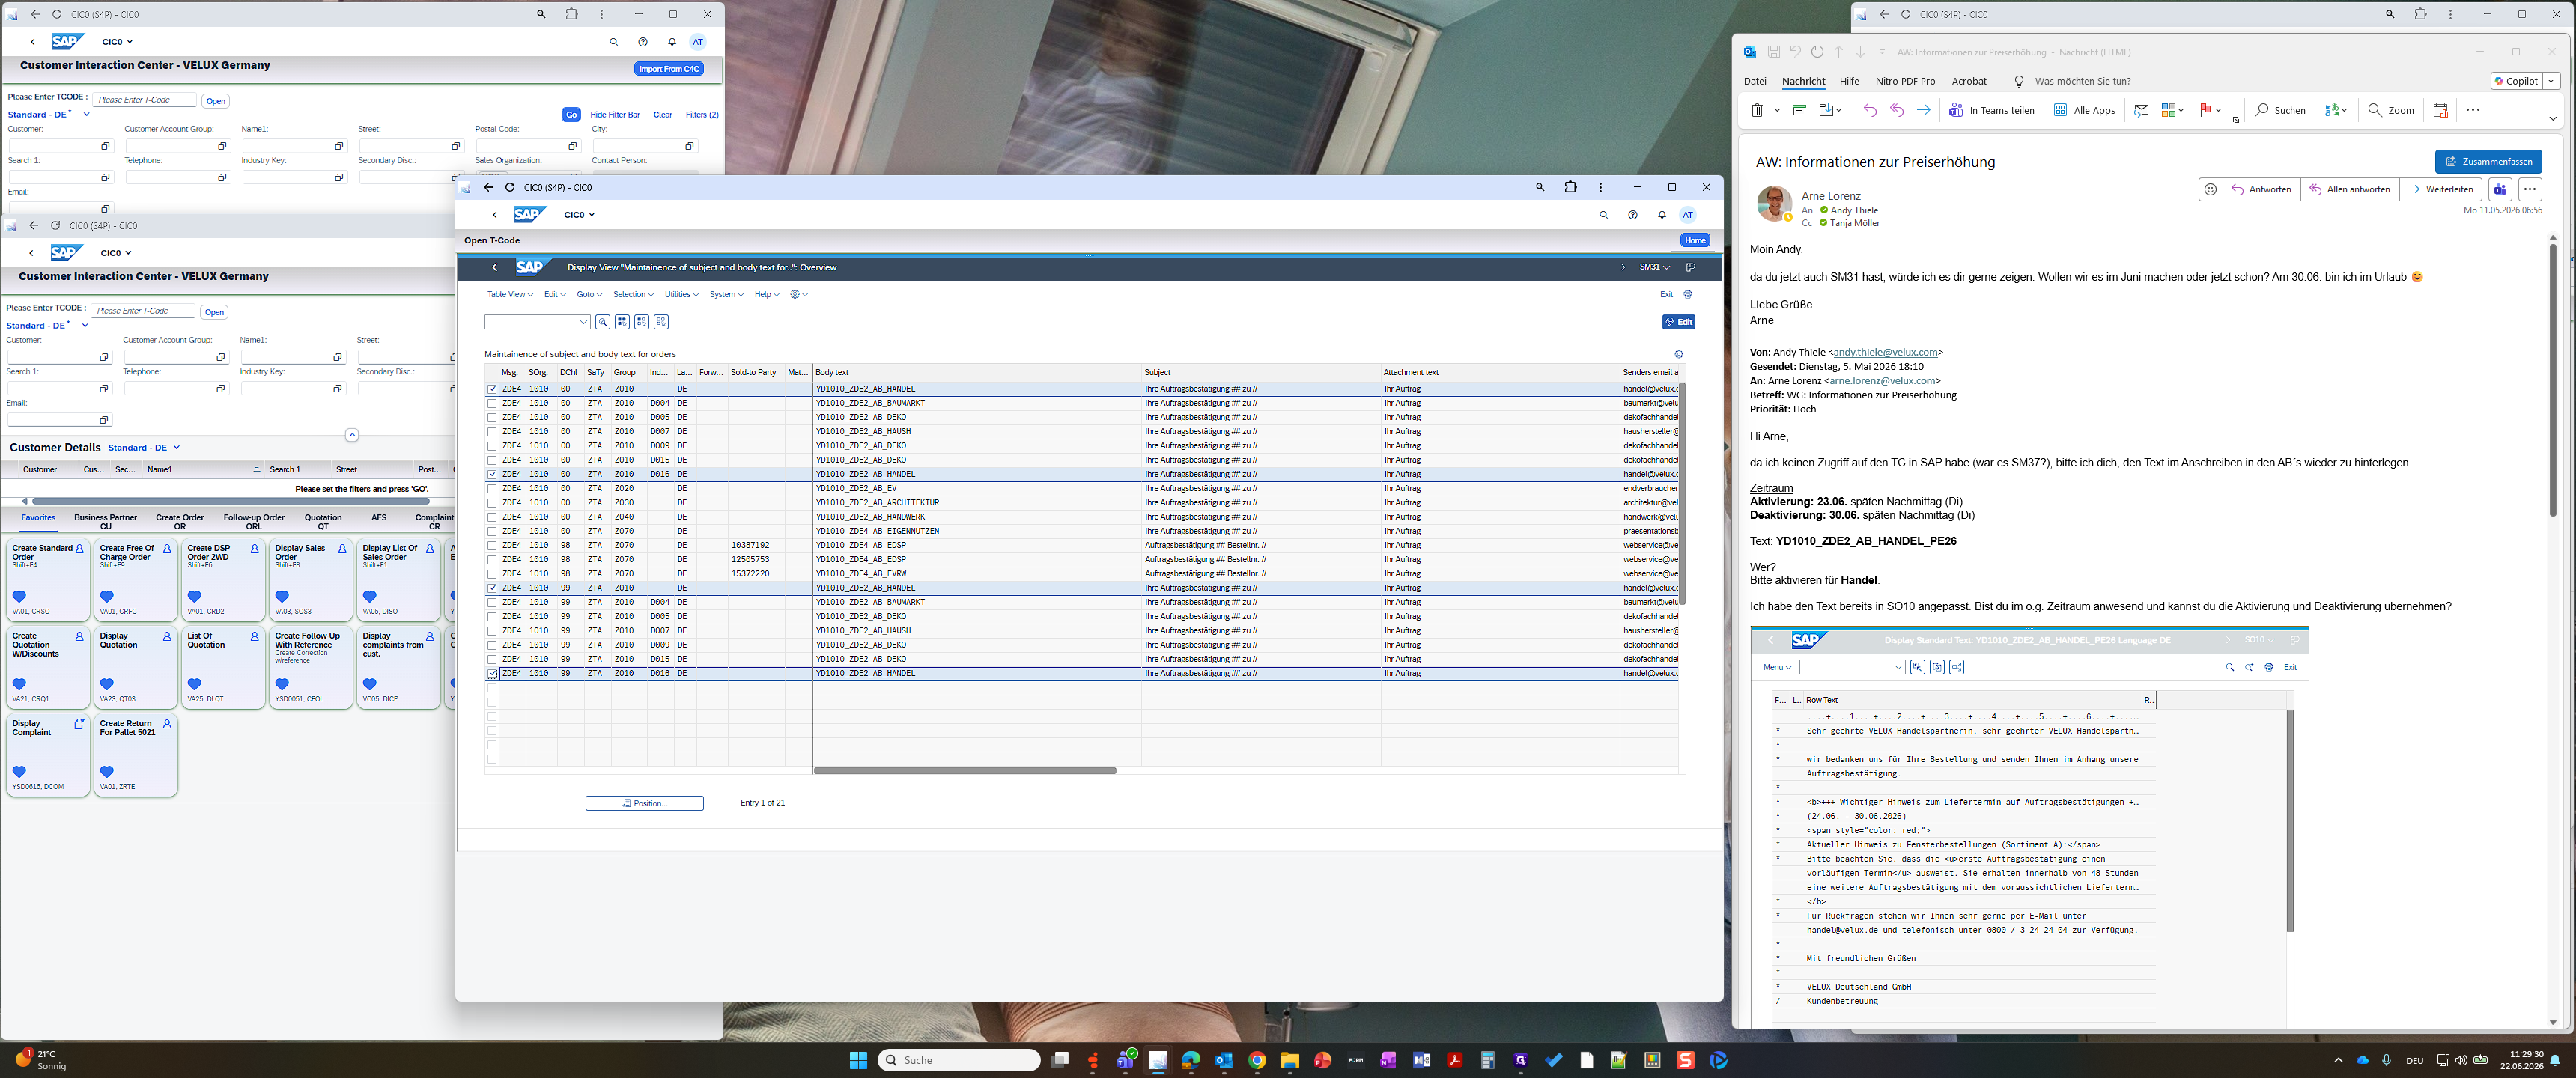Click Import From C4C button
The height and width of the screenshot is (1078, 2576).
pos(669,69)
